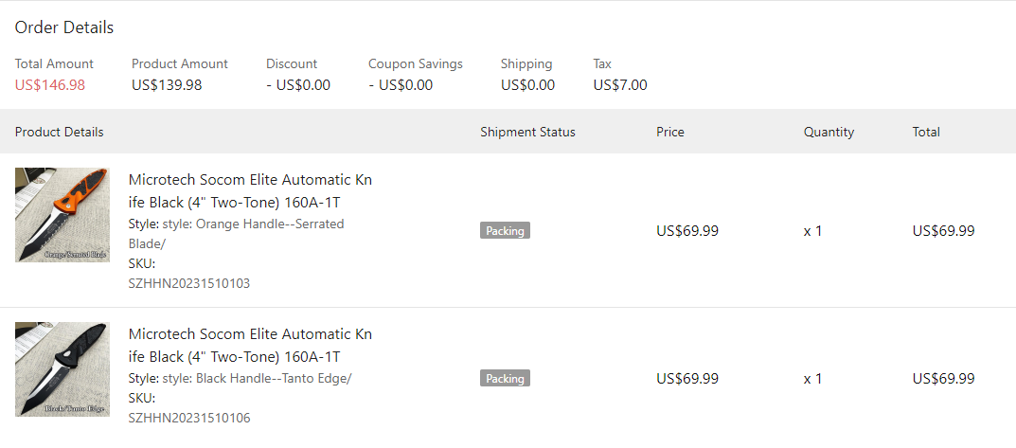The image size is (1016, 448).
Task: Open the black handle knife thumbnail
Action: [62, 369]
